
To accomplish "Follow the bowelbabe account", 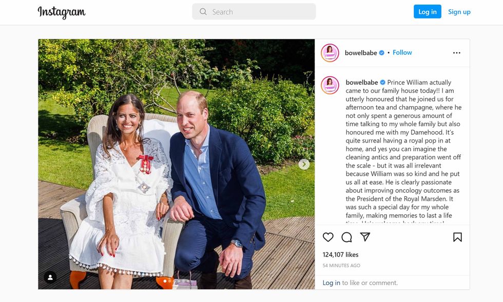I will [x=402, y=52].
